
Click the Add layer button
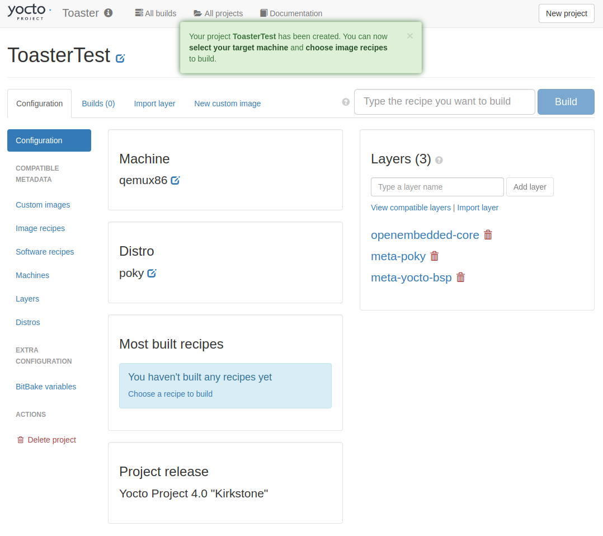point(530,187)
